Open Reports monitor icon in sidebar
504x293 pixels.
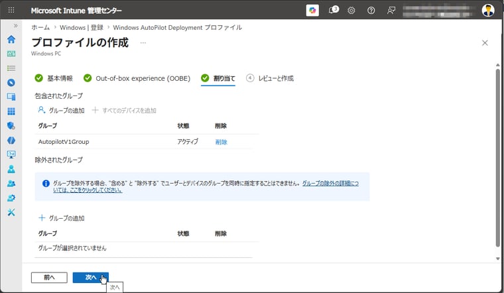[11, 154]
